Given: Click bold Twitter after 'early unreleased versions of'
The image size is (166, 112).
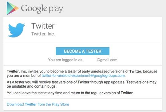Looking at the screenshot, I should (135, 71).
